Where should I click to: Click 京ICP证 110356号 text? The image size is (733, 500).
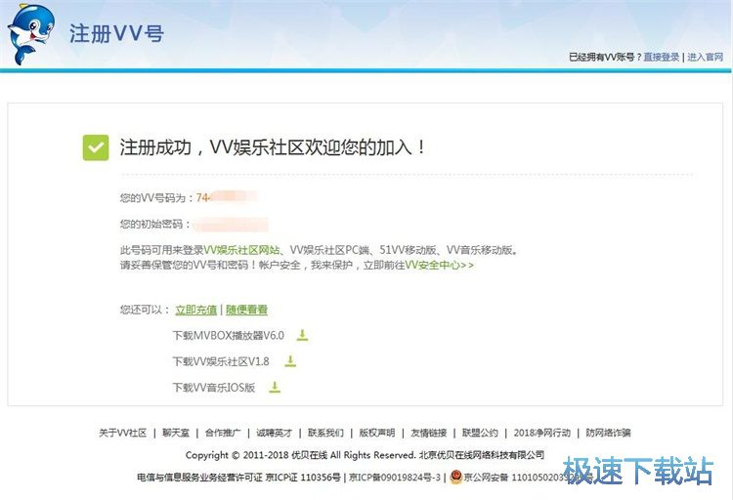[x=303, y=478]
